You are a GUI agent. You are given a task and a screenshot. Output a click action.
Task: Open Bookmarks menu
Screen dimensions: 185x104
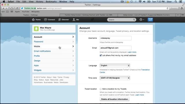point(51,1)
